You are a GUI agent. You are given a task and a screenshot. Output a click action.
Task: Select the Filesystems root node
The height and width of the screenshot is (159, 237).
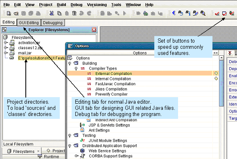coord(22,38)
